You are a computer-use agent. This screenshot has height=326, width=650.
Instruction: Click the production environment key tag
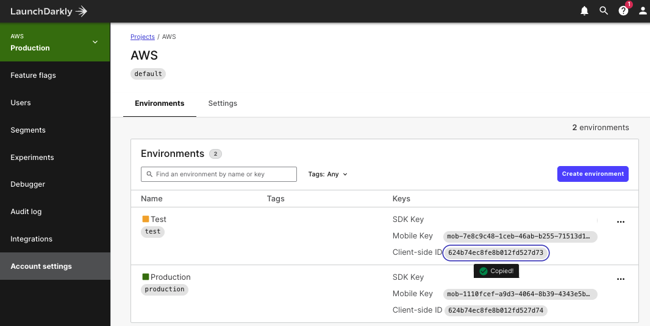click(165, 289)
